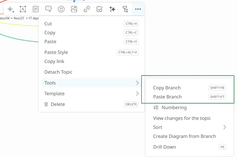Image resolution: width=237 pixels, height=157 pixels.
Task: Open the AI sparkle icon
Action: point(112,9)
